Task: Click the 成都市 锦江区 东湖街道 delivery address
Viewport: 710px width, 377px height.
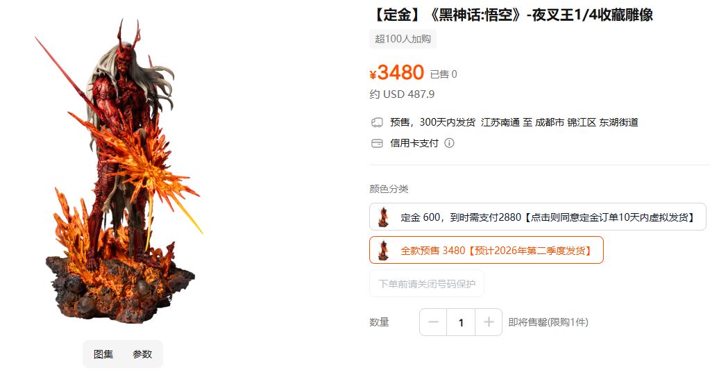Action: [x=586, y=122]
